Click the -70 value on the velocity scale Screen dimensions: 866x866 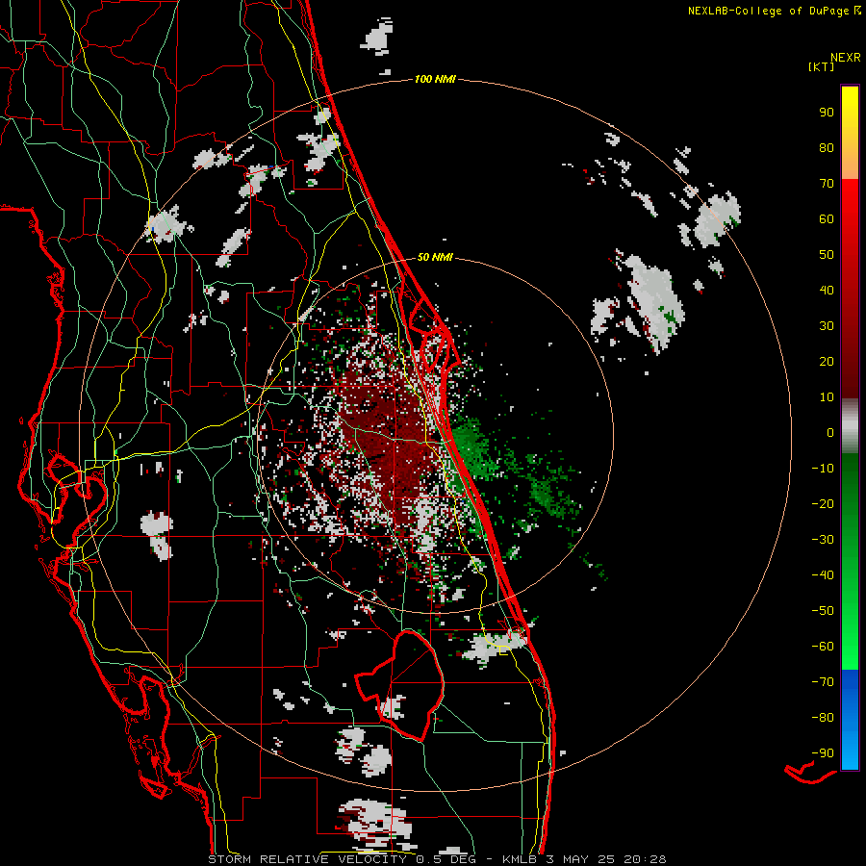[x=823, y=682]
